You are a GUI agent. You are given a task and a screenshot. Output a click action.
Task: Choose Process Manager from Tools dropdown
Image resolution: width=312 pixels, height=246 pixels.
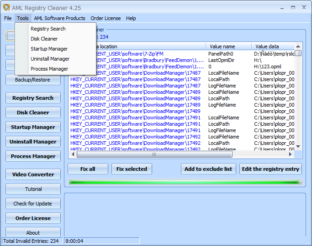click(56, 69)
